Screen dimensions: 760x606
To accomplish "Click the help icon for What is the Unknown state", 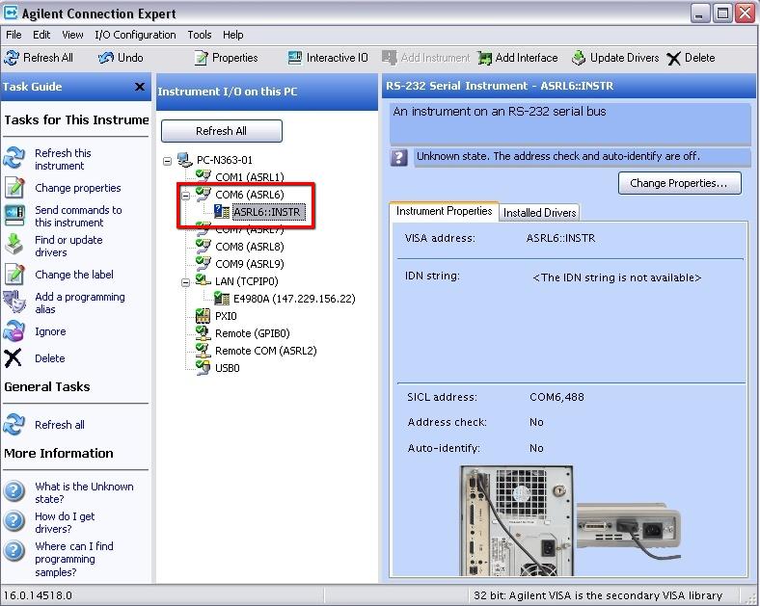I will pos(14,490).
